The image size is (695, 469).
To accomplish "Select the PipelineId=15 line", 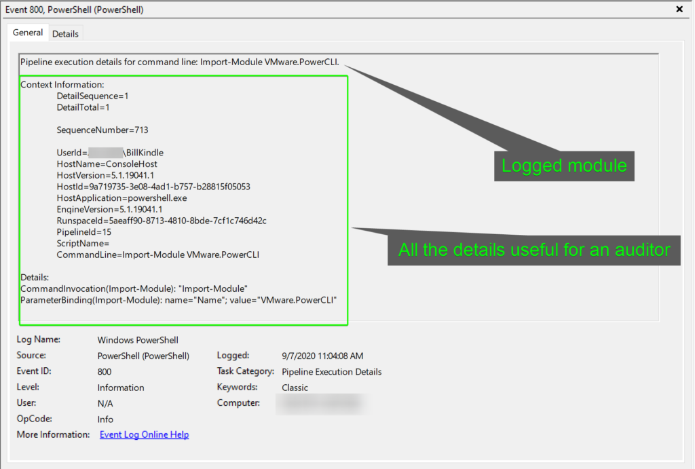I will 83,232.
